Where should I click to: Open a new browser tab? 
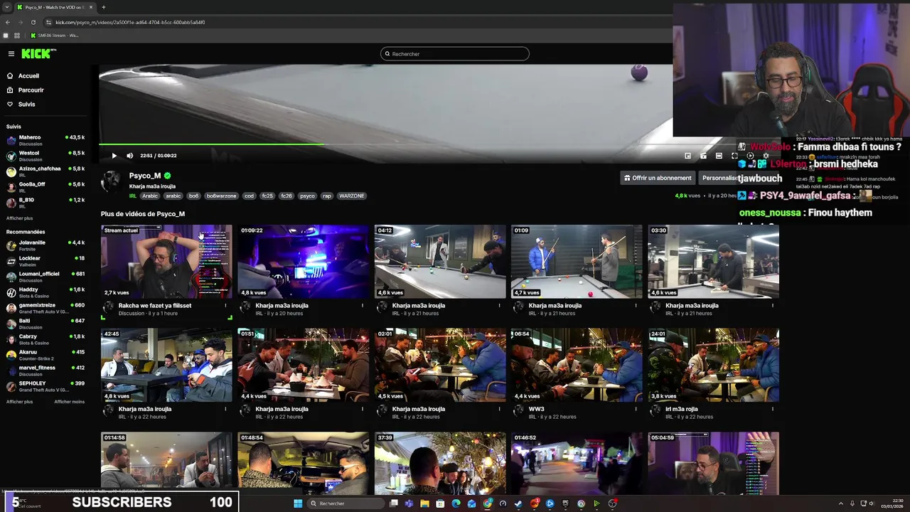(x=104, y=7)
